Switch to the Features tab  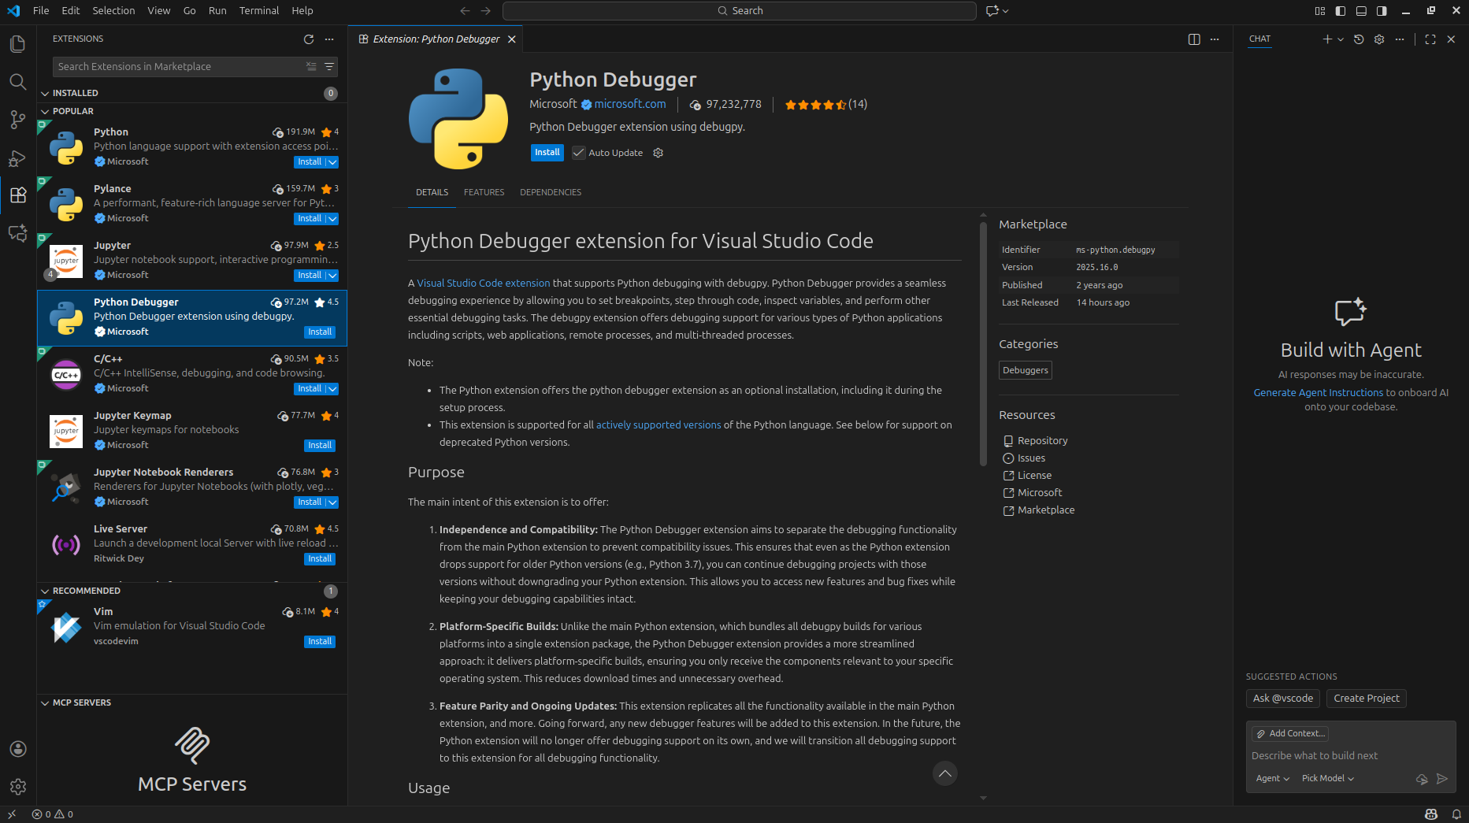[x=484, y=192]
